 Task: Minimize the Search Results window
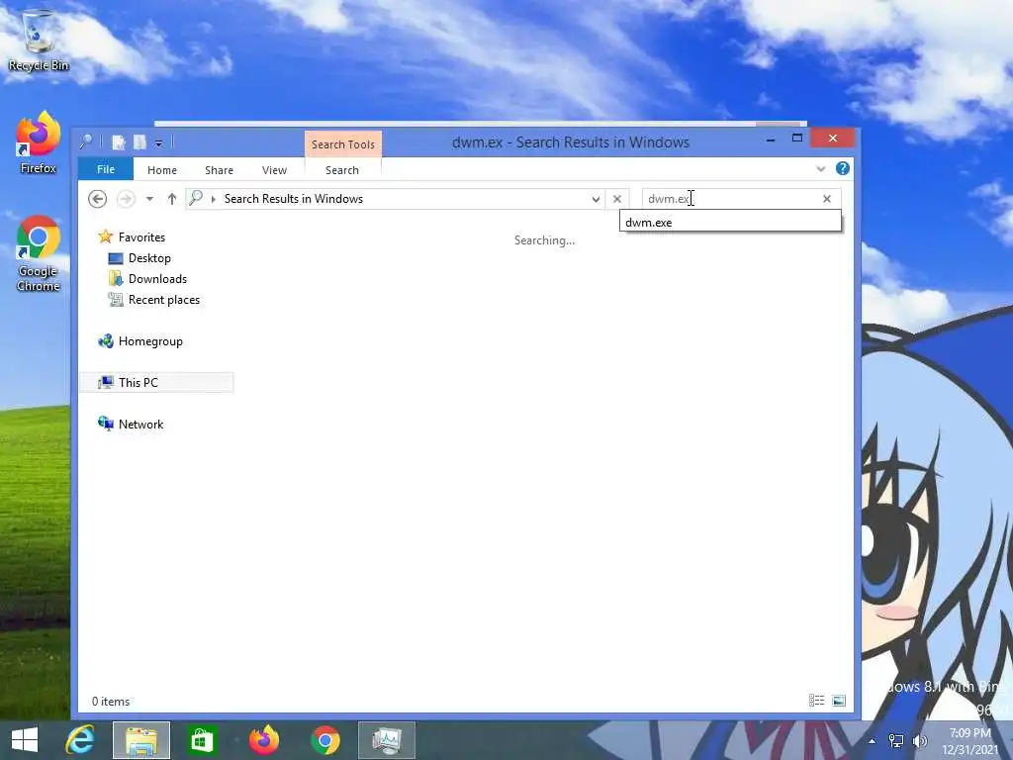click(x=770, y=139)
